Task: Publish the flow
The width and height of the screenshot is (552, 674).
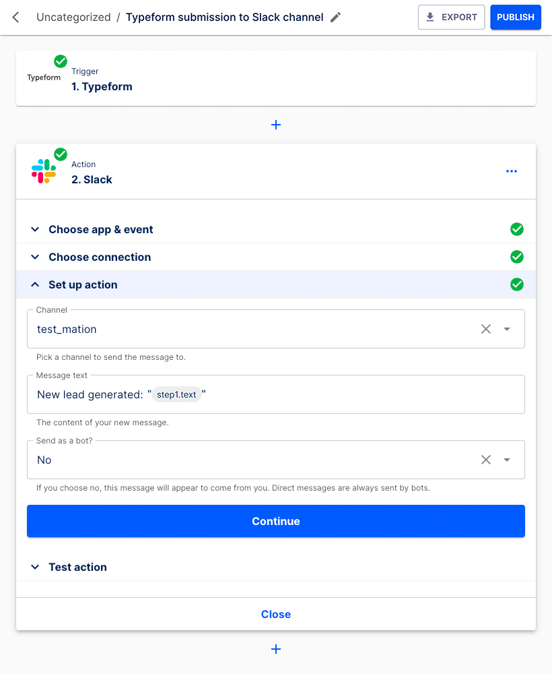Action: pos(516,18)
